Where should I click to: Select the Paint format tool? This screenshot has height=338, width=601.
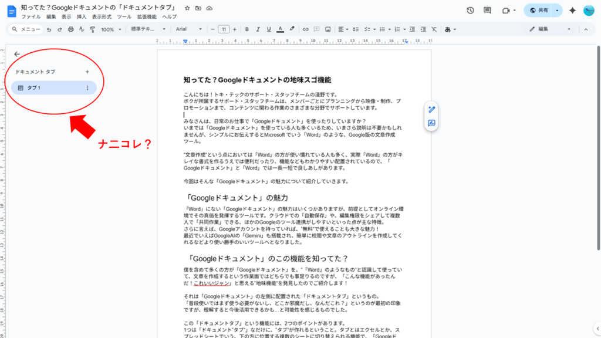93,29
